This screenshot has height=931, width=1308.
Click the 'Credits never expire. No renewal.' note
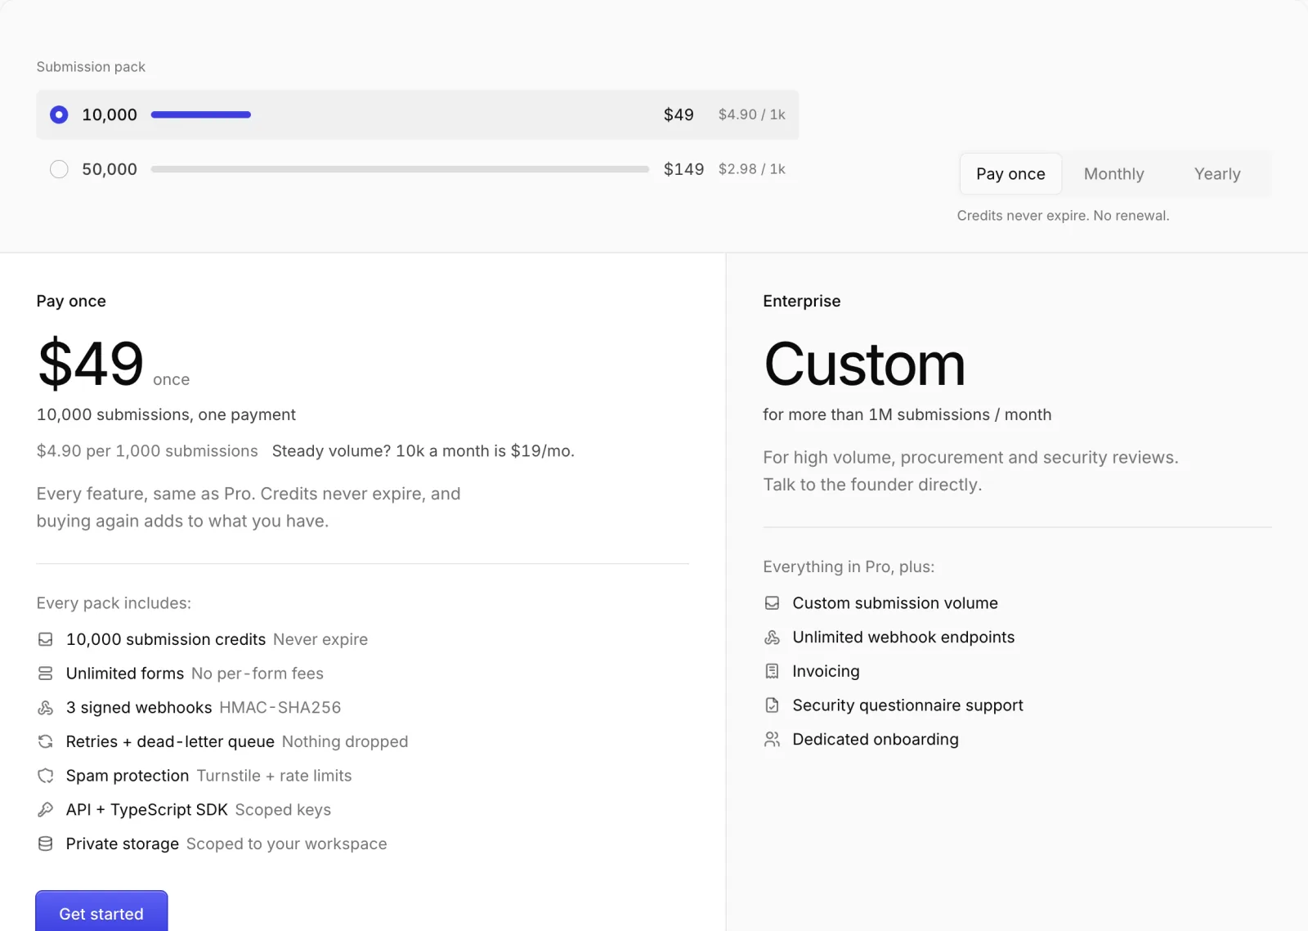tap(1063, 216)
